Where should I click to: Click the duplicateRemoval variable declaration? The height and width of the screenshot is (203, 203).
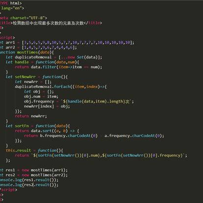point(33,57)
